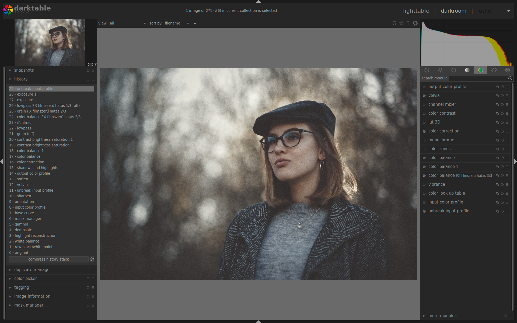Show effects group (last tab icon)
This screenshot has height=323, width=517.
coord(508,70)
